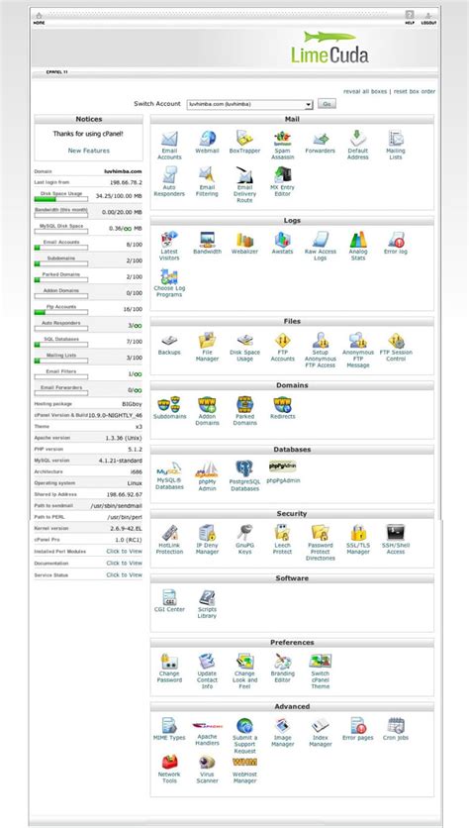Screen dimensions: 469x828
Task: Open BoxTrapper icon
Action: (244, 142)
